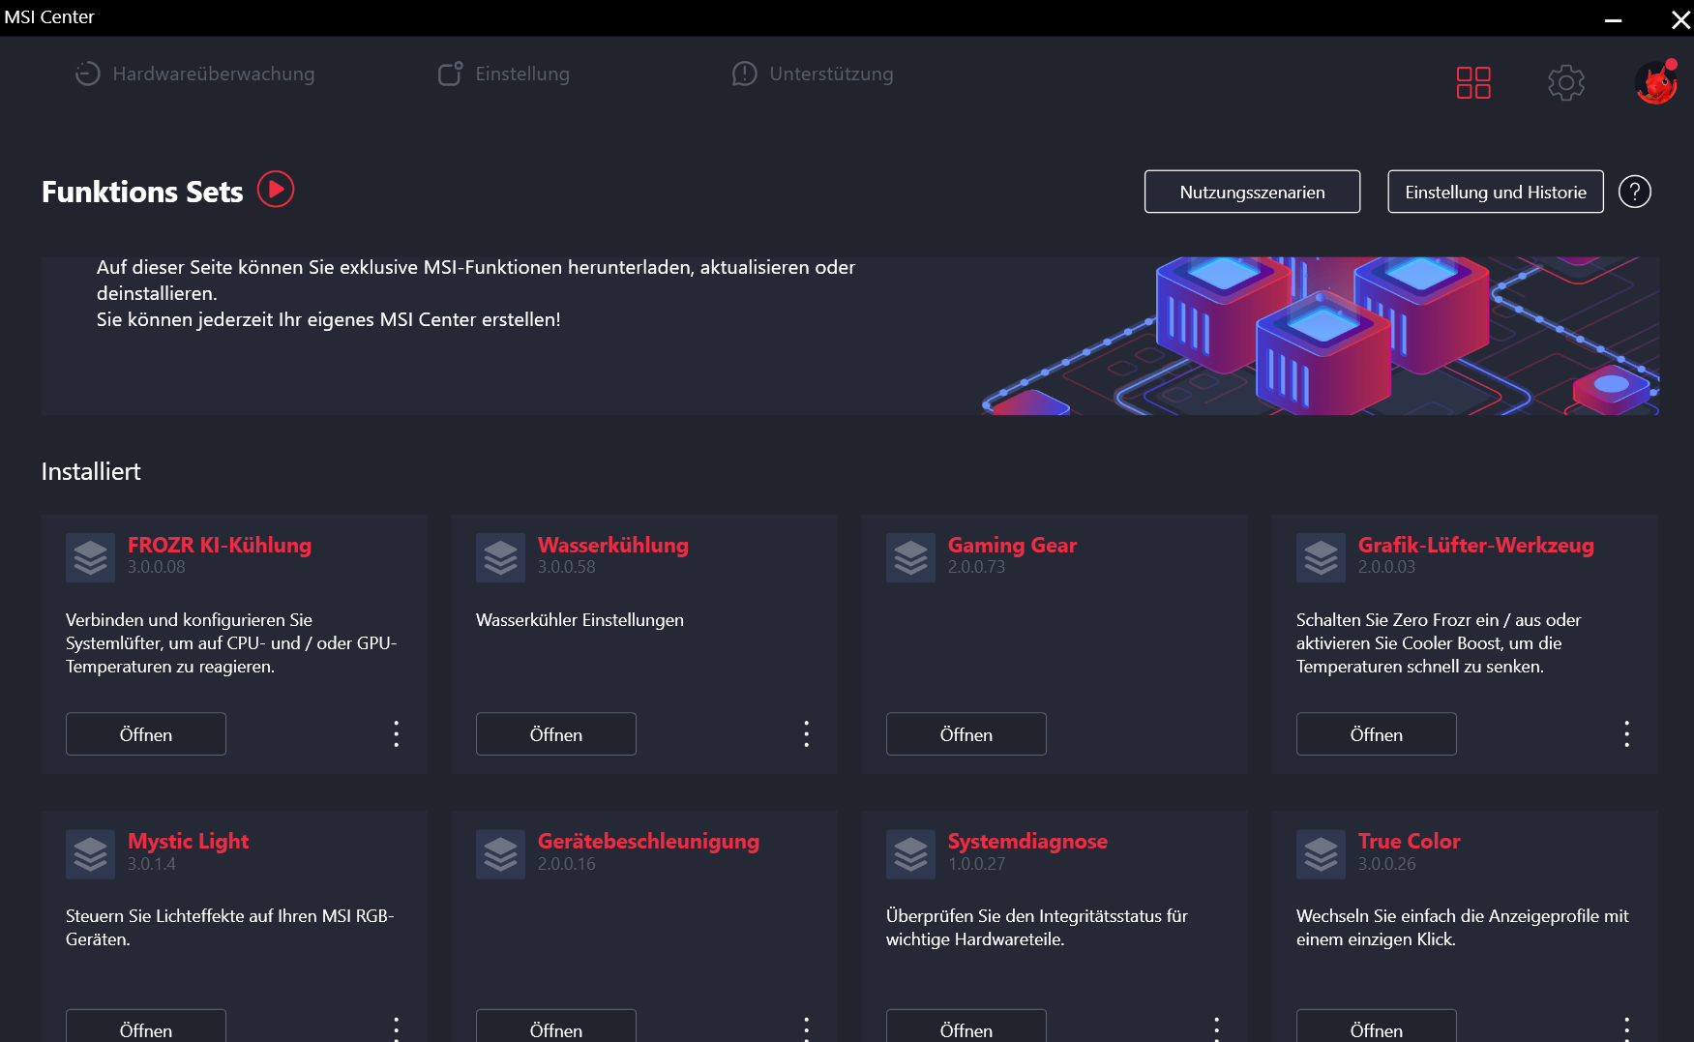Click the Gerätebeschleunigung layers icon
1694x1042 pixels.
(x=501, y=854)
